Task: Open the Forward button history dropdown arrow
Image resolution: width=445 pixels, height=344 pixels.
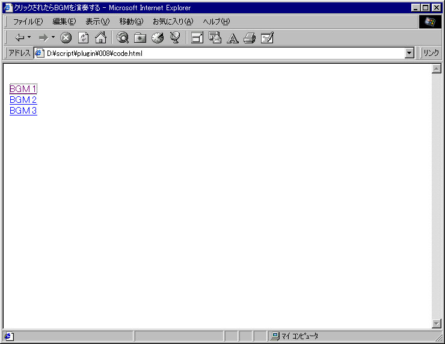Action: point(53,37)
